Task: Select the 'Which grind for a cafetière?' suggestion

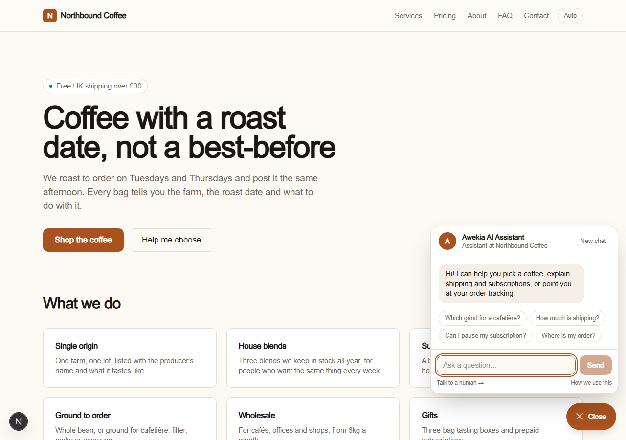Action: 483,318
